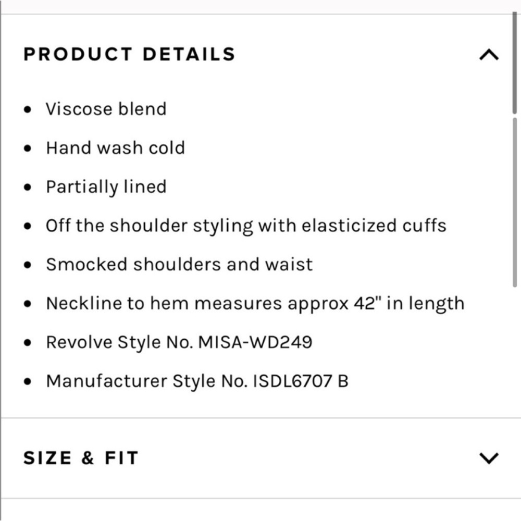
Task: Click the upward chevron beside PRODUCT DETAILS
Action: (x=488, y=53)
